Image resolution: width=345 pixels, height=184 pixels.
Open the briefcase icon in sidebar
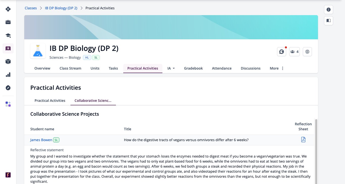click(8, 22)
